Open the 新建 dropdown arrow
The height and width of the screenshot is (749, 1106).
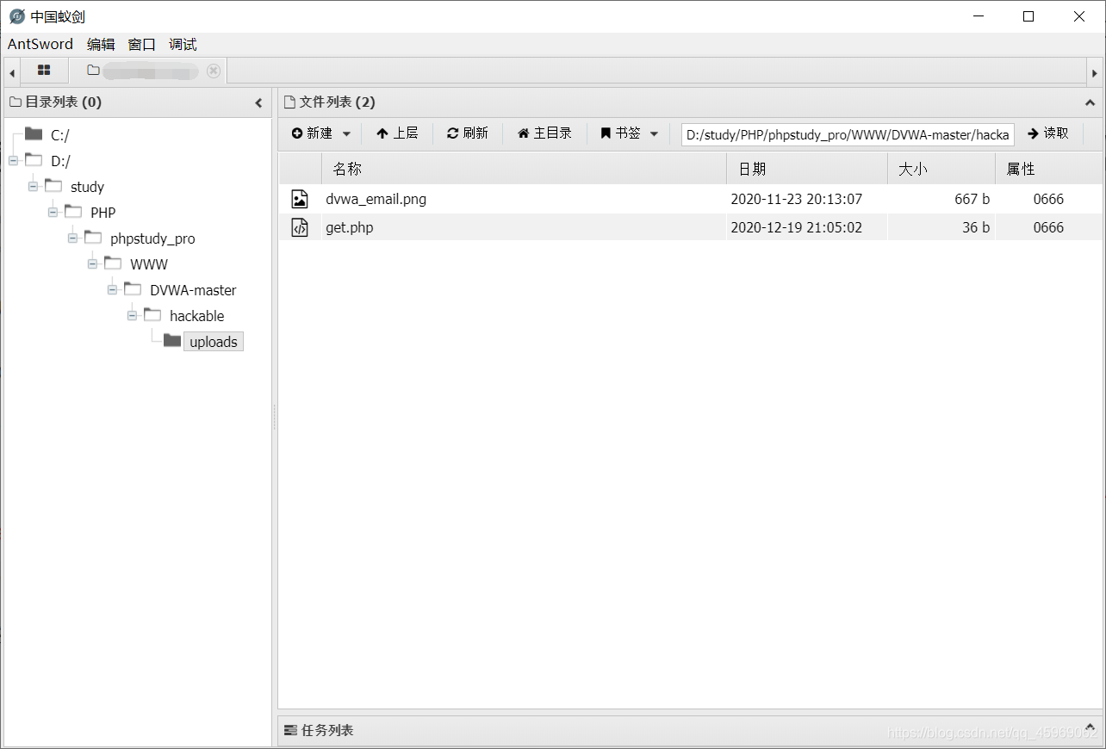[346, 133]
